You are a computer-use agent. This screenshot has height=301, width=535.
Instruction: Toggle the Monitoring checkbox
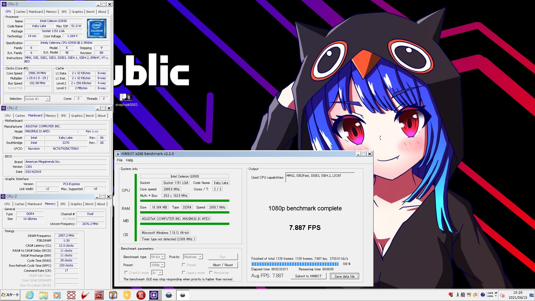[x=211, y=273]
